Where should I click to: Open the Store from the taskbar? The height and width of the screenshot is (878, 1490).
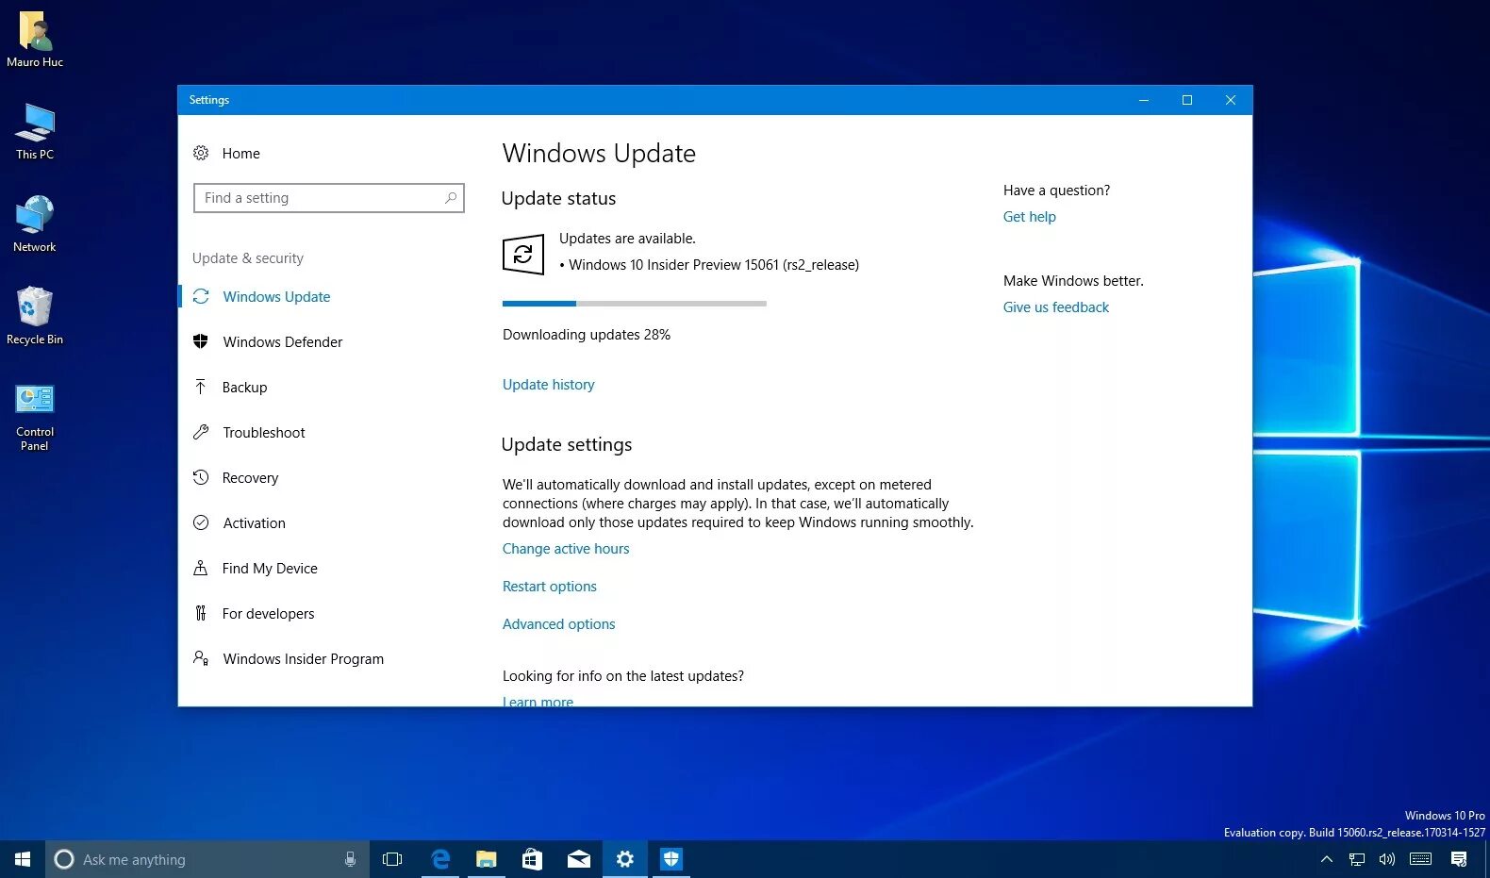[x=532, y=859]
